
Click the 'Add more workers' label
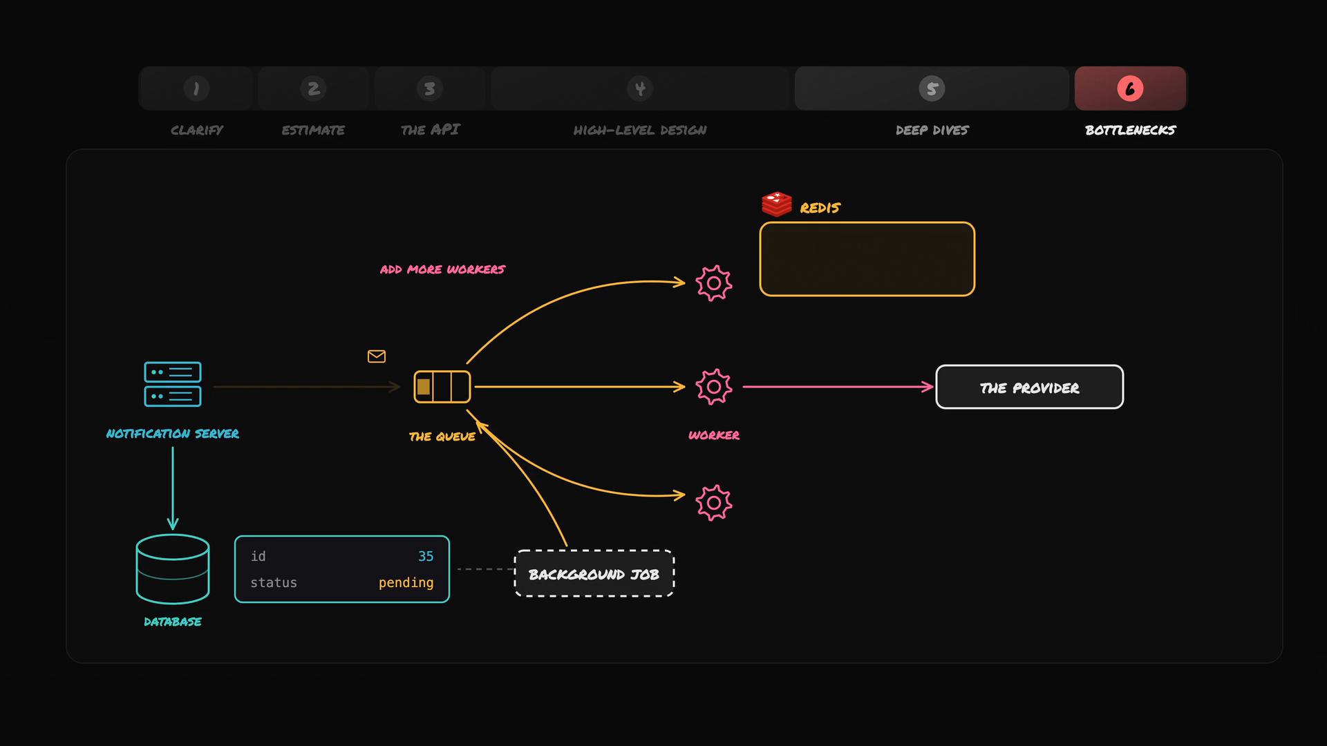coord(442,269)
